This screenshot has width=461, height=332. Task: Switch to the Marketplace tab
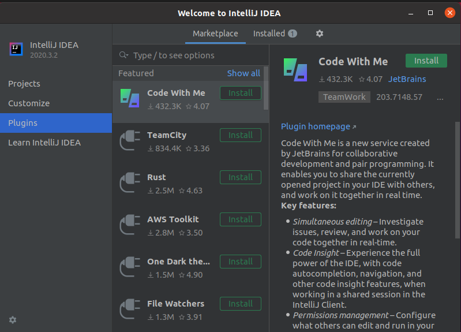pos(215,33)
